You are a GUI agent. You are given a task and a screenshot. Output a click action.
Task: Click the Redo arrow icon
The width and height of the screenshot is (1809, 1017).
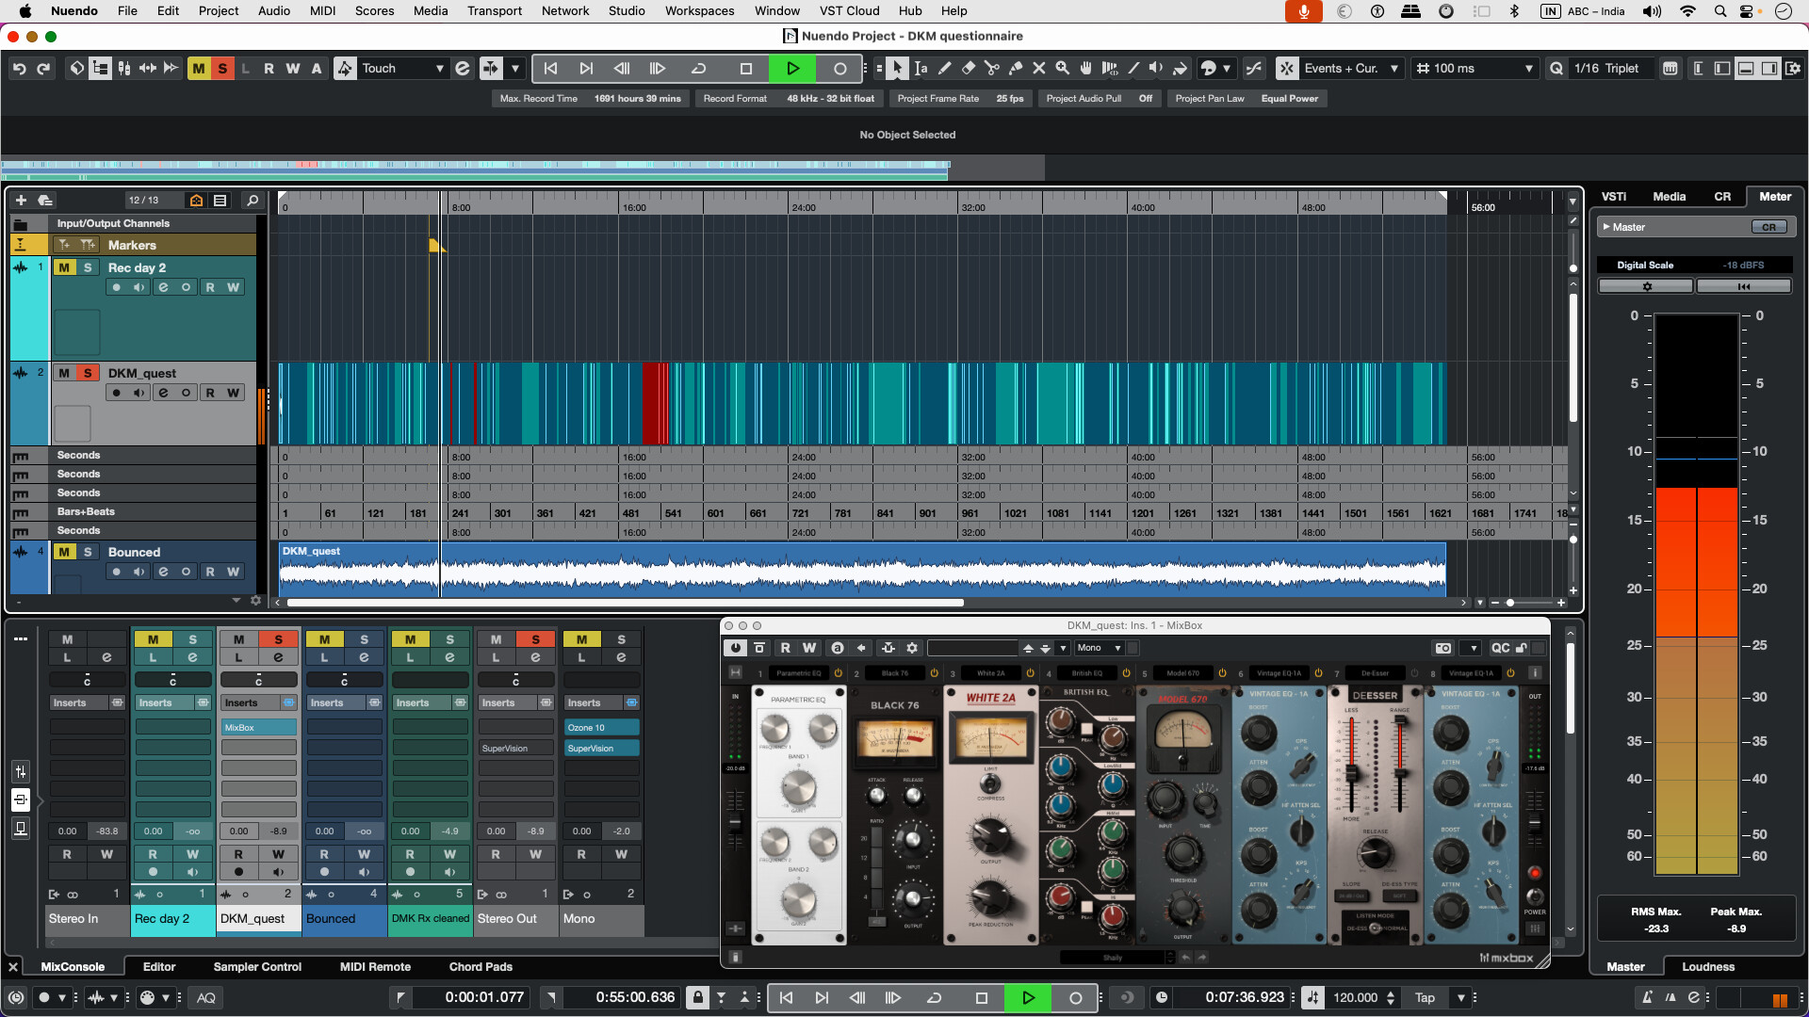point(42,68)
